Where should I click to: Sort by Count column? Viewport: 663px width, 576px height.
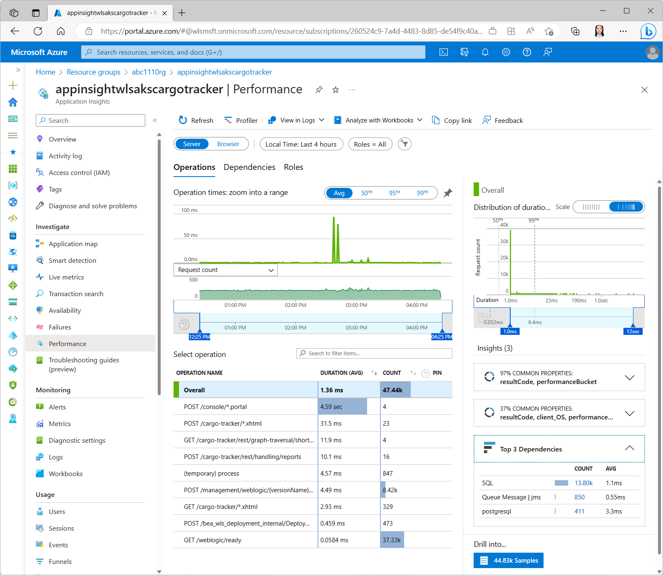point(413,373)
